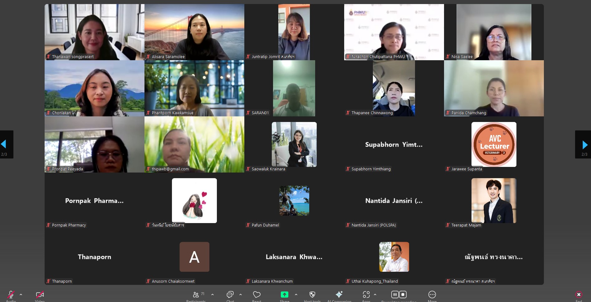Click the green Share screen icon
This screenshot has height=302, width=591.
[x=284, y=295]
